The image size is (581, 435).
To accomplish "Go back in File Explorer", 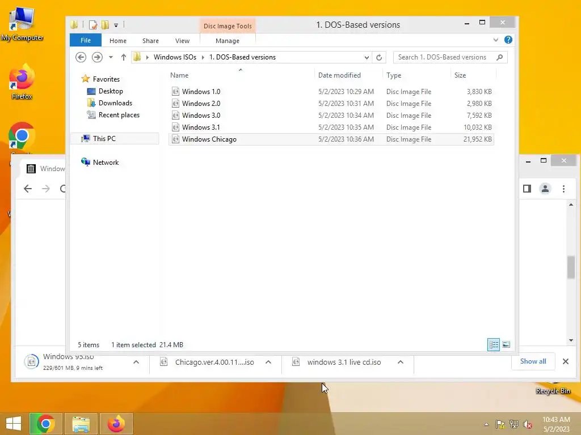I will coord(81,57).
